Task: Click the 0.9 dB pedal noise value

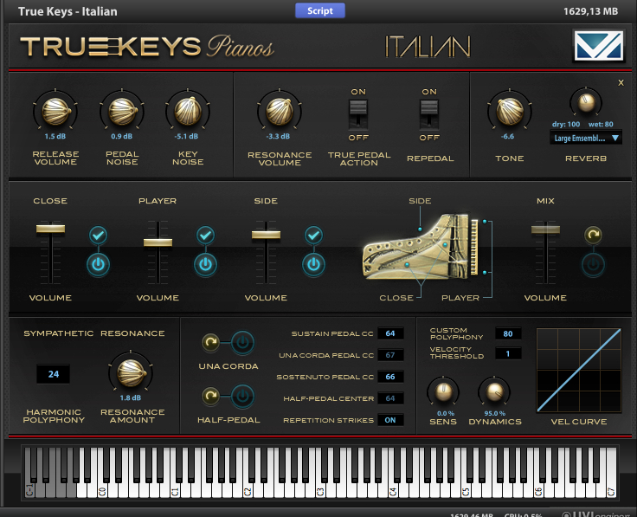Action: click(122, 136)
